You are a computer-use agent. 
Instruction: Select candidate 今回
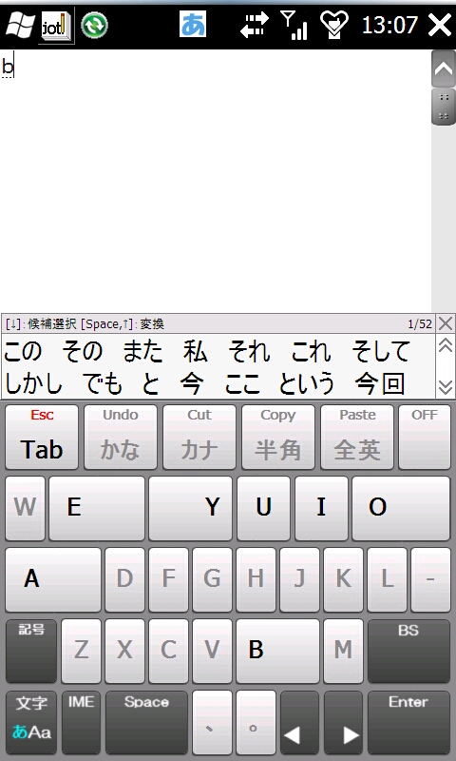tap(380, 383)
